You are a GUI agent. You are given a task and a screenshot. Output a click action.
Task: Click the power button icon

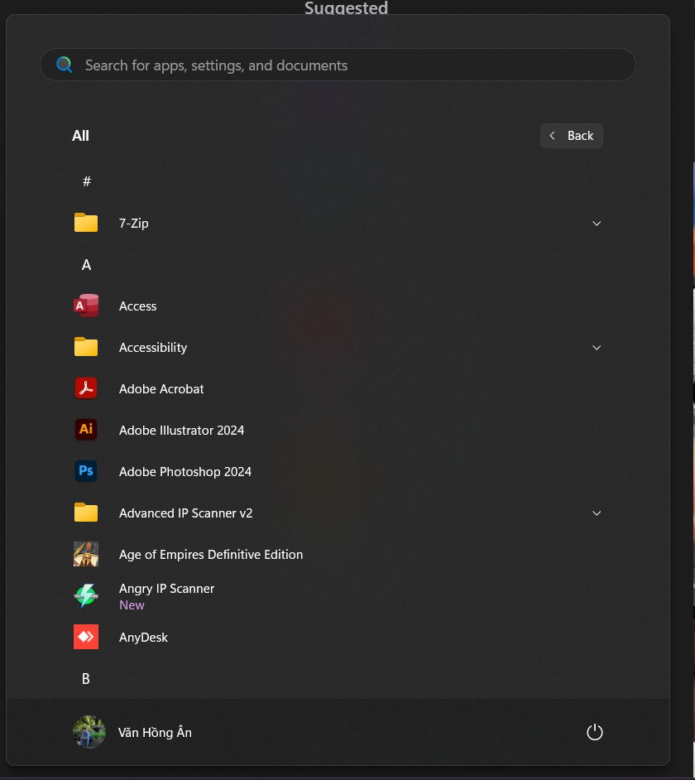[594, 732]
